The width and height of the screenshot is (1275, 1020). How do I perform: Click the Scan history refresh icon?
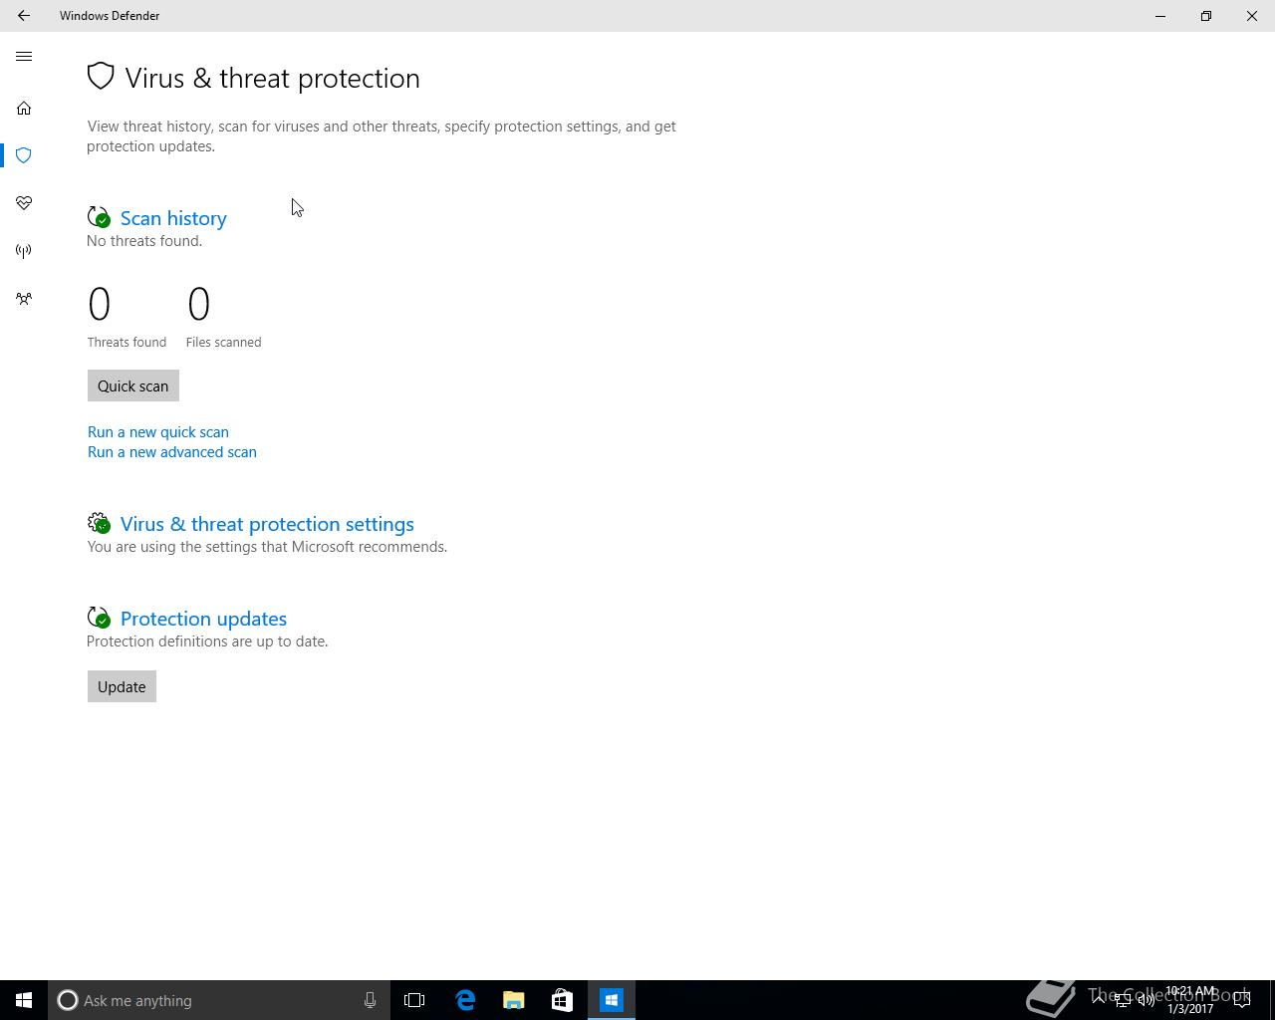99,217
